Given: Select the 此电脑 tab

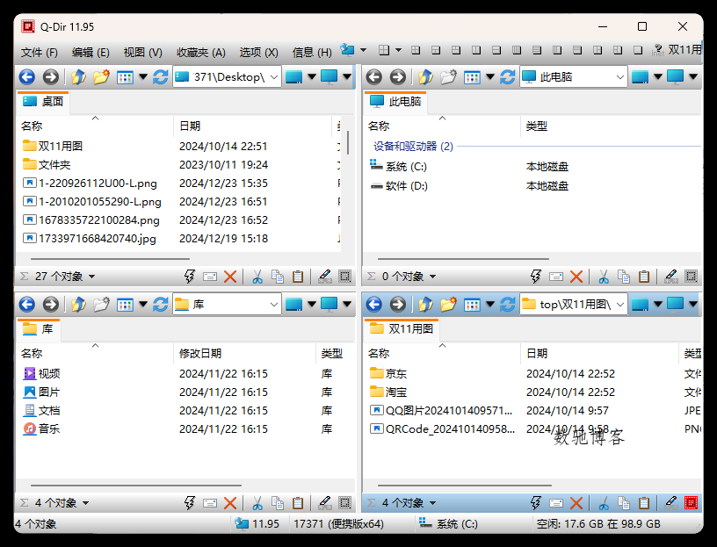Looking at the screenshot, I should point(395,102).
